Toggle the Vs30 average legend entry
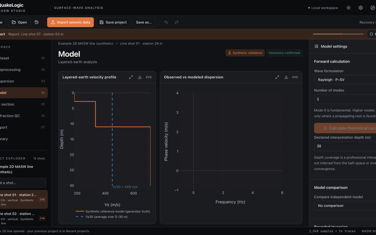Viewport: 376px width, 235px height. point(102,217)
